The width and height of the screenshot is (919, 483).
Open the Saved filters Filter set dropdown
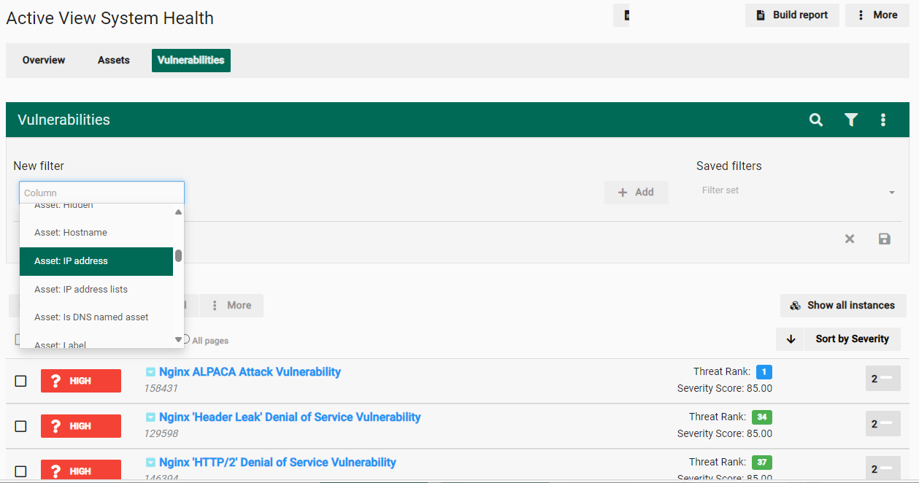[797, 191]
